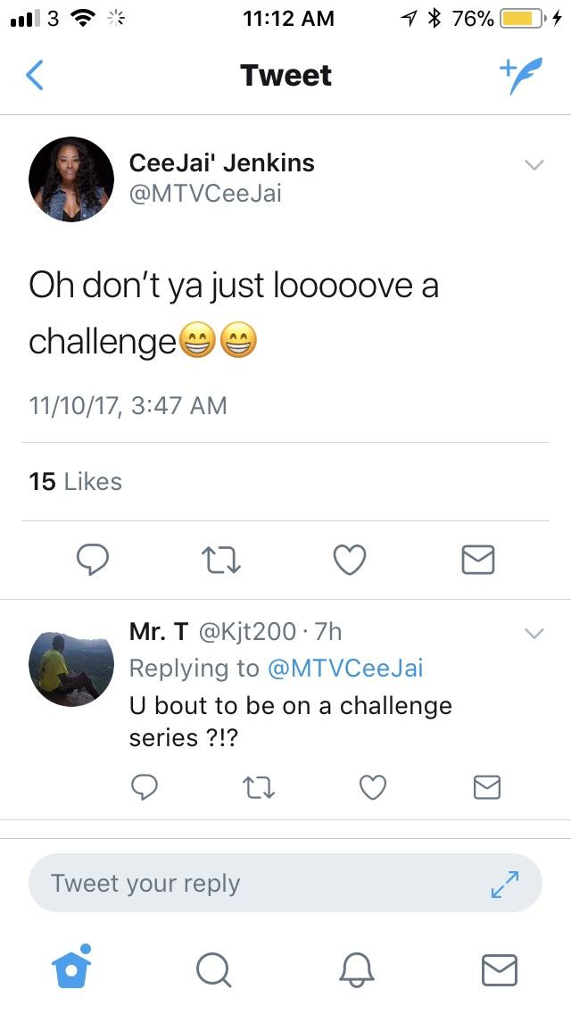The width and height of the screenshot is (571, 1014).
Task: Retweet Mr. T's reply
Action: click(x=259, y=787)
